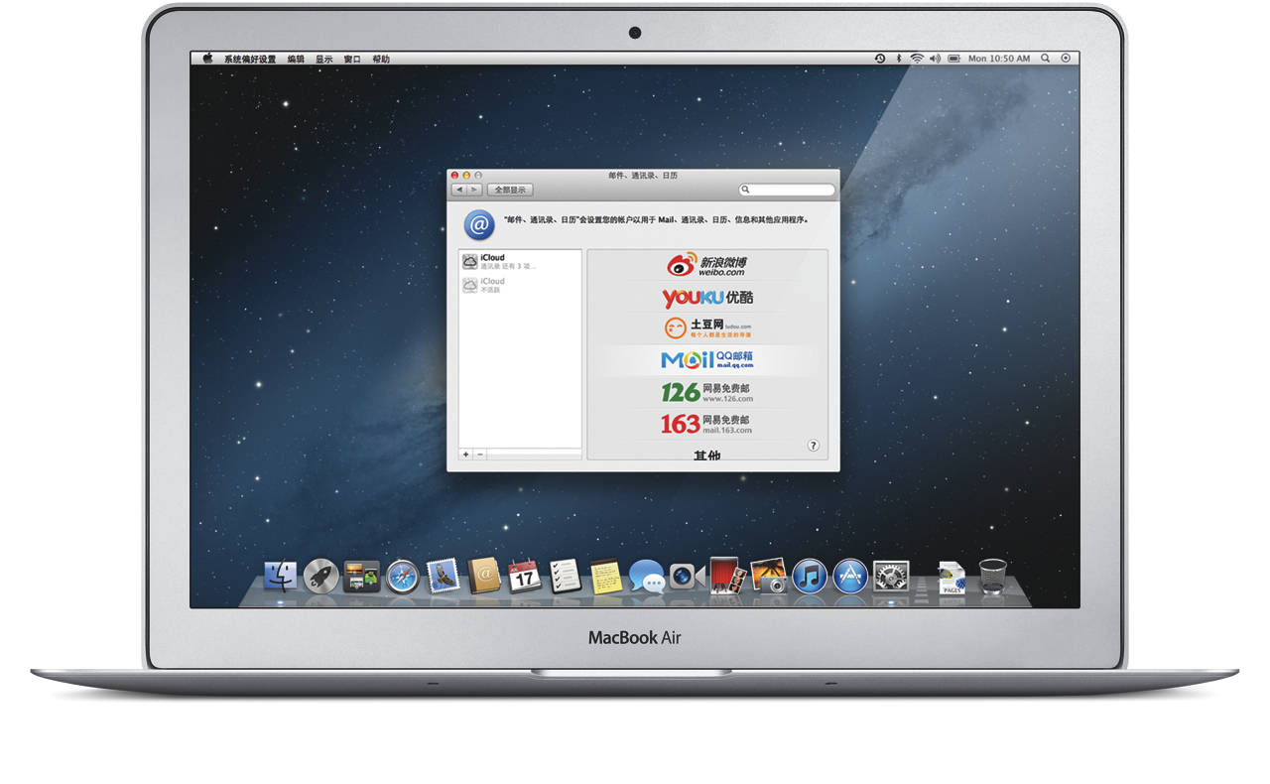Open Notification Center from the menu bar
Image resolution: width=1270 pixels, height=784 pixels.
[x=1066, y=59]
